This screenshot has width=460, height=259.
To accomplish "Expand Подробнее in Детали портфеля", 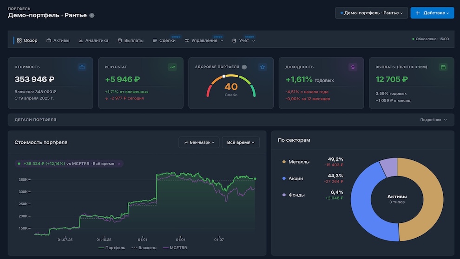I will click(434, 120).
